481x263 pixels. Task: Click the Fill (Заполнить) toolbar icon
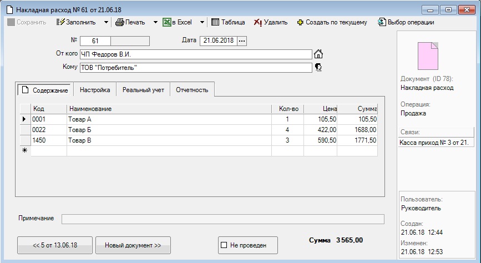coord(60,23)
